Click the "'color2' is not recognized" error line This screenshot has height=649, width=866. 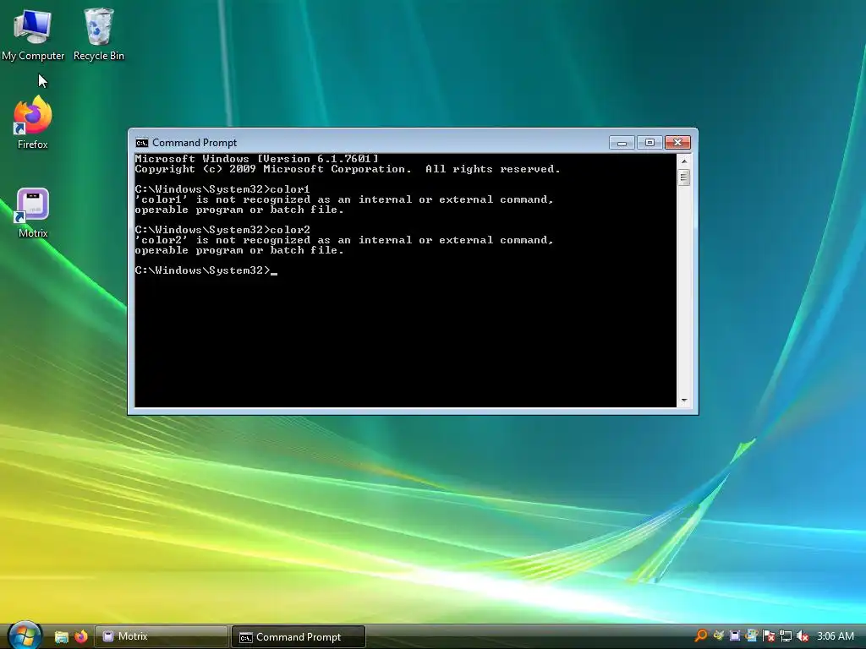344,240
